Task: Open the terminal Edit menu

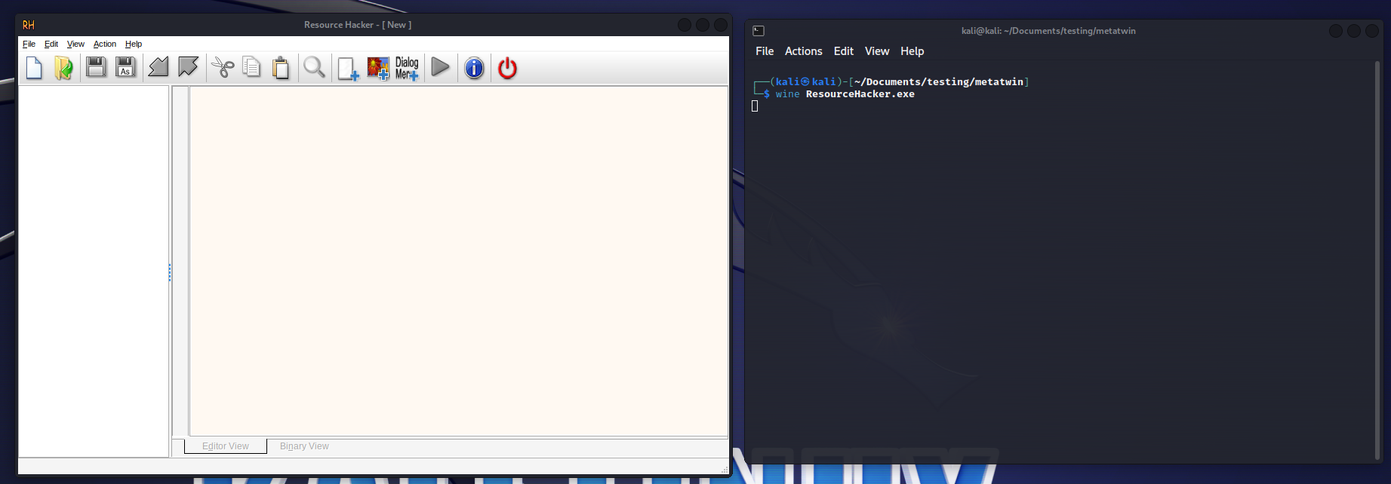Action: (x=843, y=51)
